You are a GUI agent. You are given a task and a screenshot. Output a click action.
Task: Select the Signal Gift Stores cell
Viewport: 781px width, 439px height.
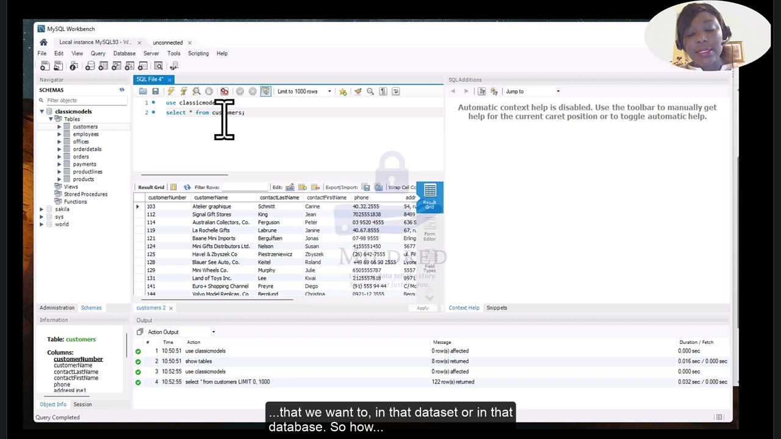(212, 215)
